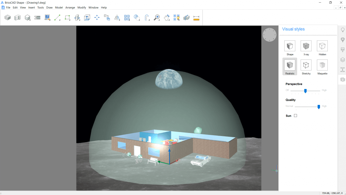This screenshot has width=346, height=195.
Task: Activate the Mirror tool
Action: coord(117,18)
